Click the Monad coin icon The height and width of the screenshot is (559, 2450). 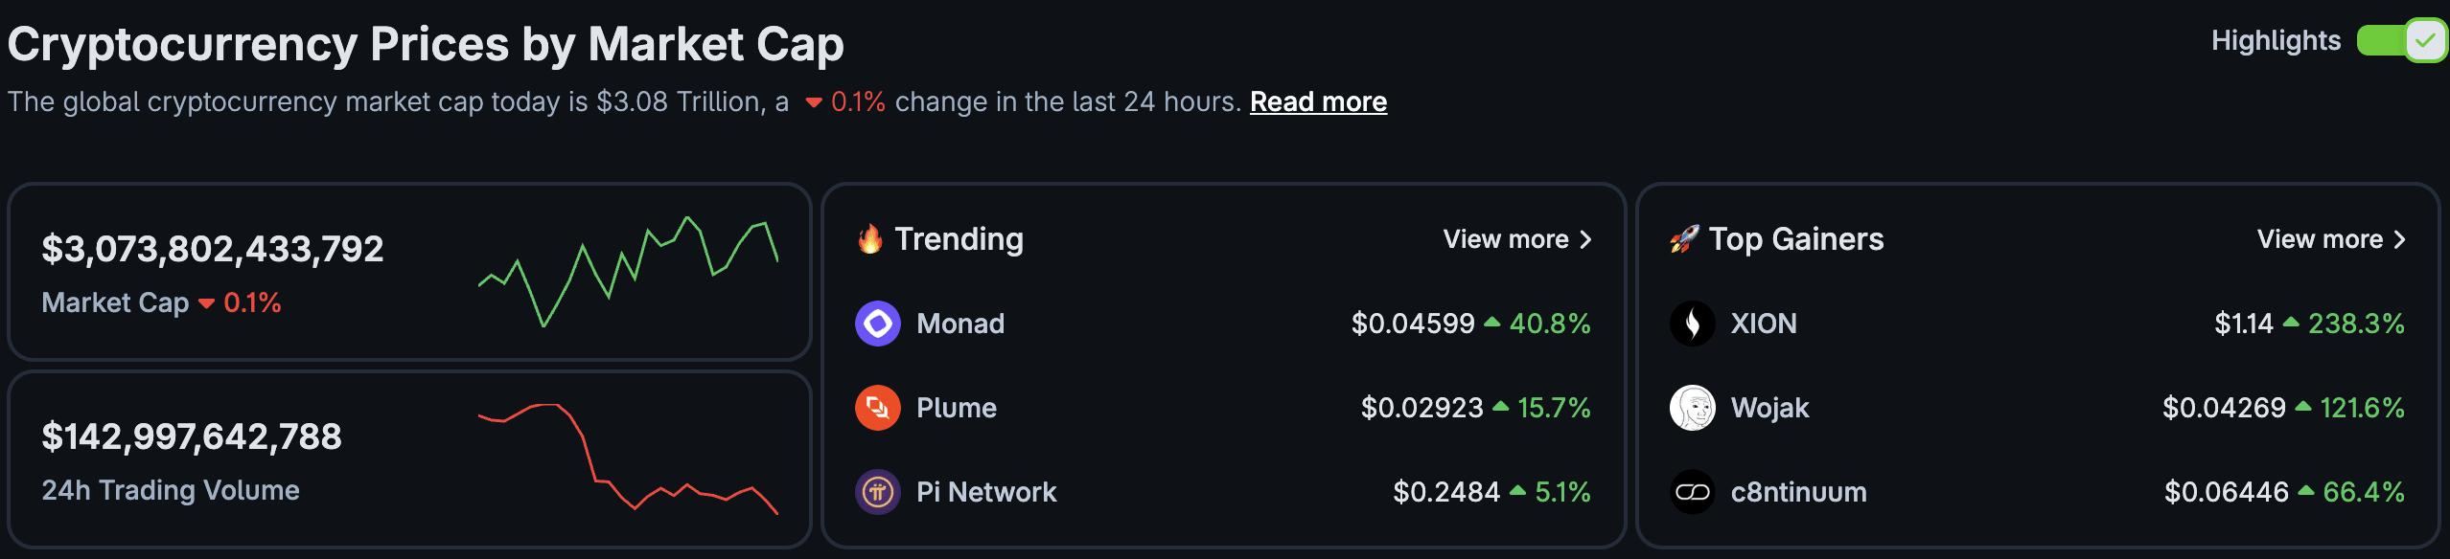pyautogui.click(x=877, y=324)
